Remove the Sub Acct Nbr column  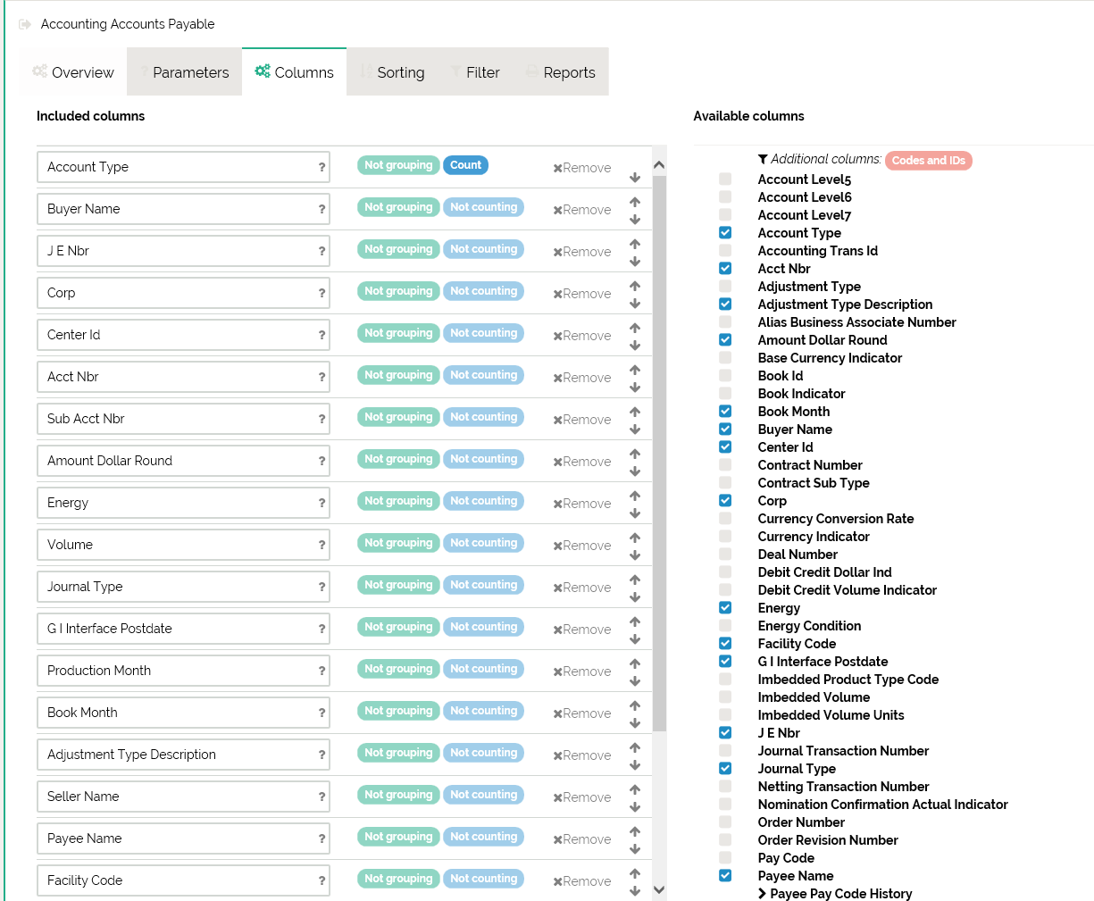582,420
